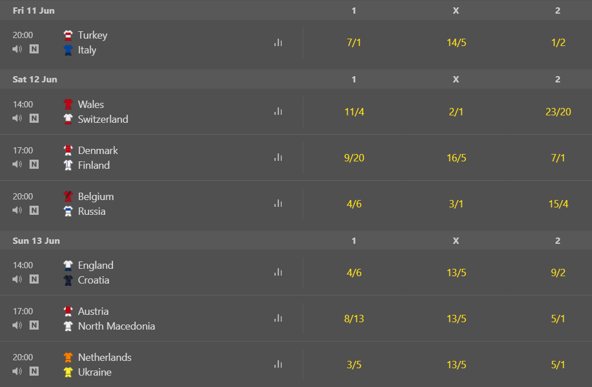Open stats icon for Wales vs Switzerland

pyautogui.click(x=278, y=112)
